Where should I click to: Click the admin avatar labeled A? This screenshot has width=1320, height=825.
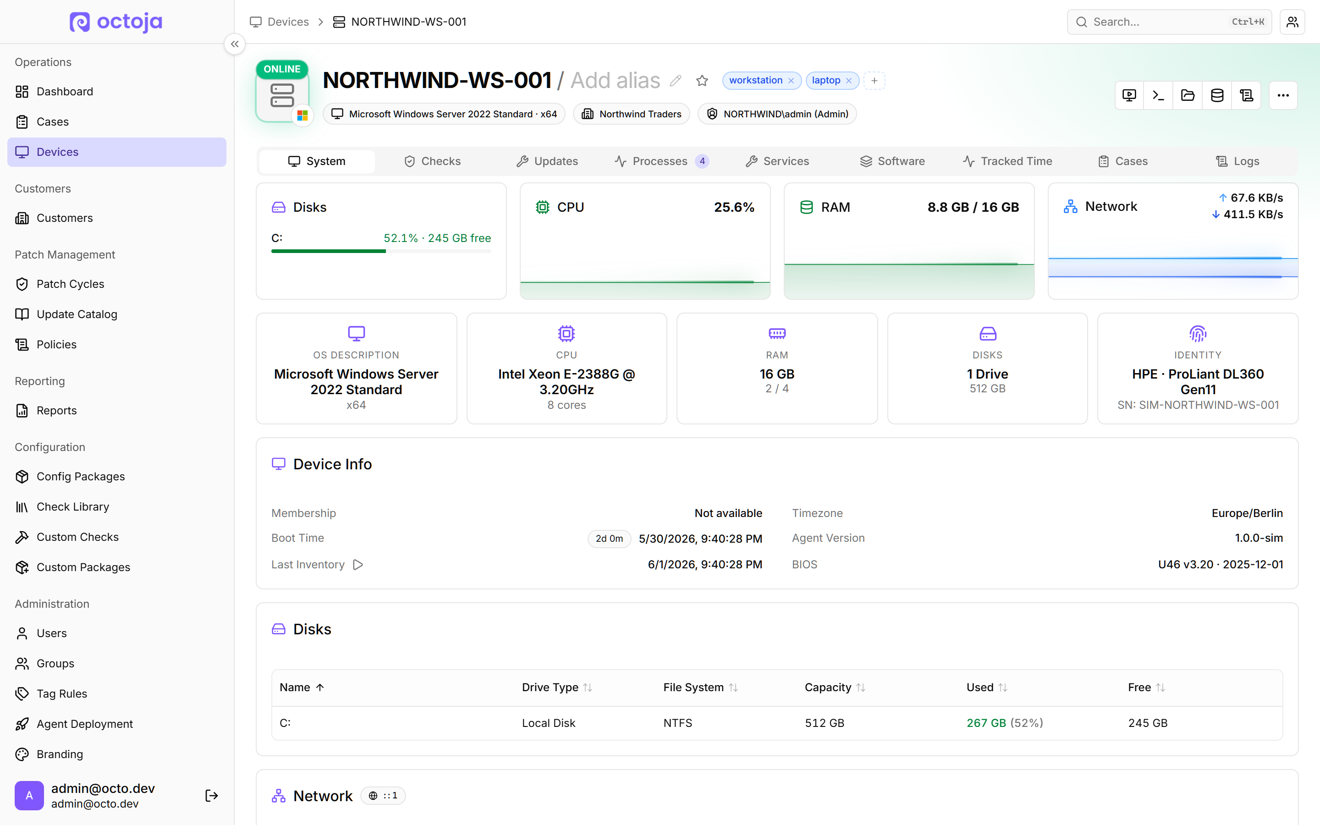click(x=29, y=796)
